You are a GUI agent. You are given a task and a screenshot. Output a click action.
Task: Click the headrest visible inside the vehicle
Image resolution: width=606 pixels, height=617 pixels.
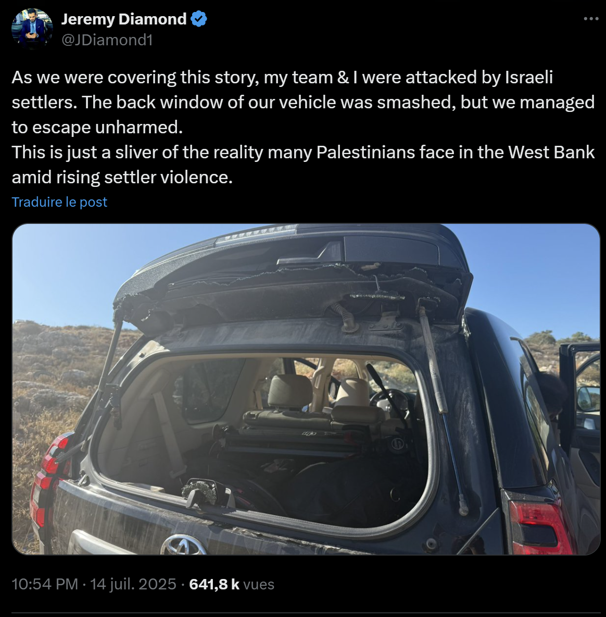click(290, 391)
